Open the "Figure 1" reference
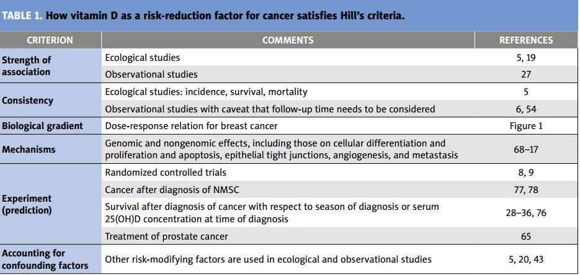 pos(525,126)
